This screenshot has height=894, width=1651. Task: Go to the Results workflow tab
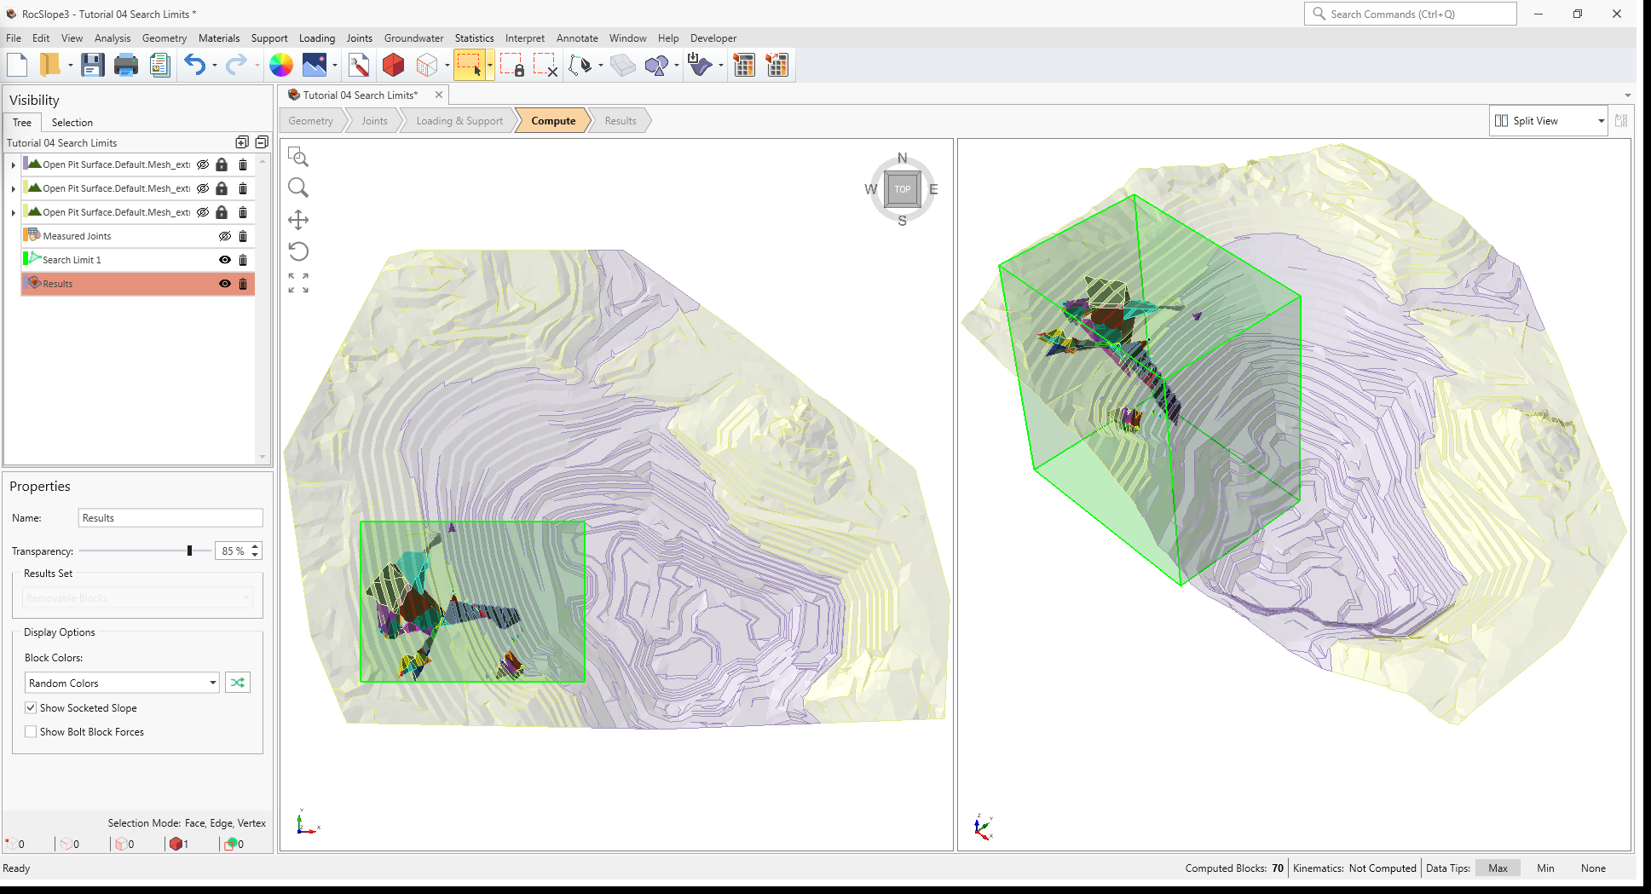tap(621, 121)
